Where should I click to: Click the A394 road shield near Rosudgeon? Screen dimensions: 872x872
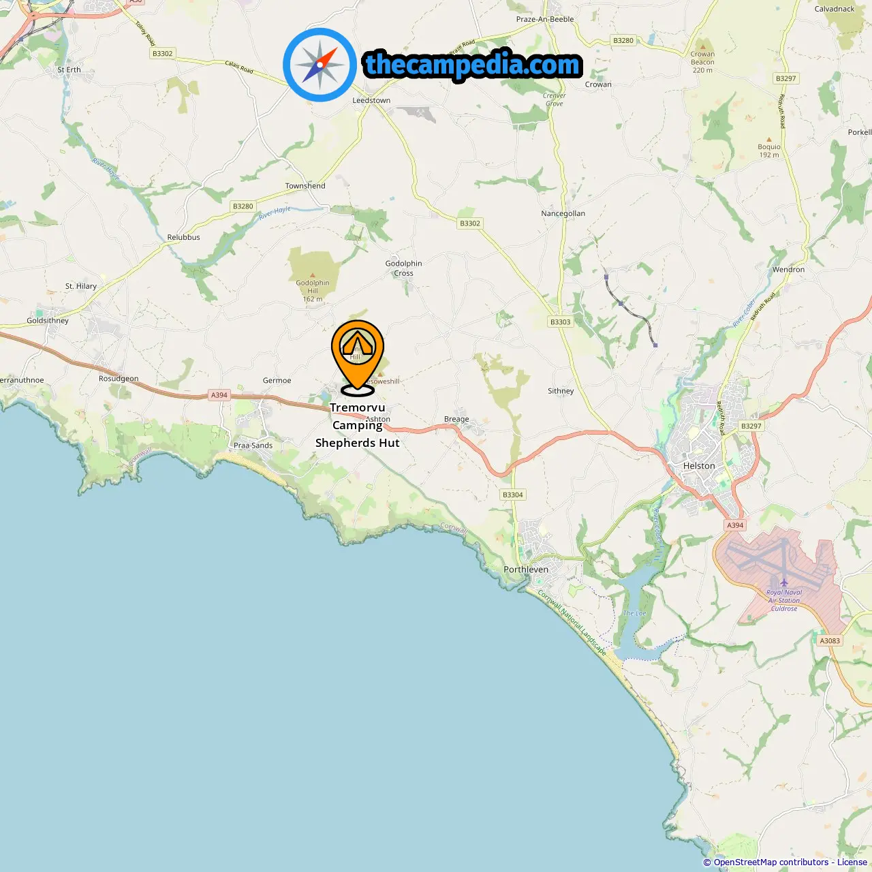(219, 395)
